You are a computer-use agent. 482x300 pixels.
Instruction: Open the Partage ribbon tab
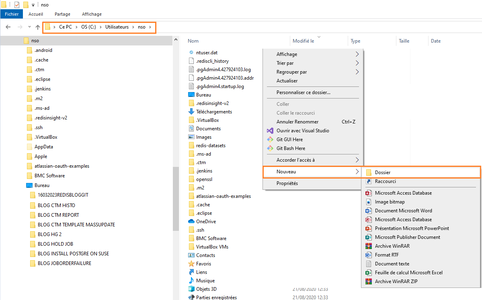click(x=62, y=14)
